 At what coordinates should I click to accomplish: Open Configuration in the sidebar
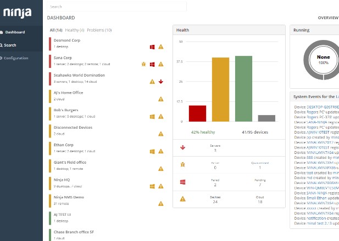pyautogui.click(x=15, y=58)
